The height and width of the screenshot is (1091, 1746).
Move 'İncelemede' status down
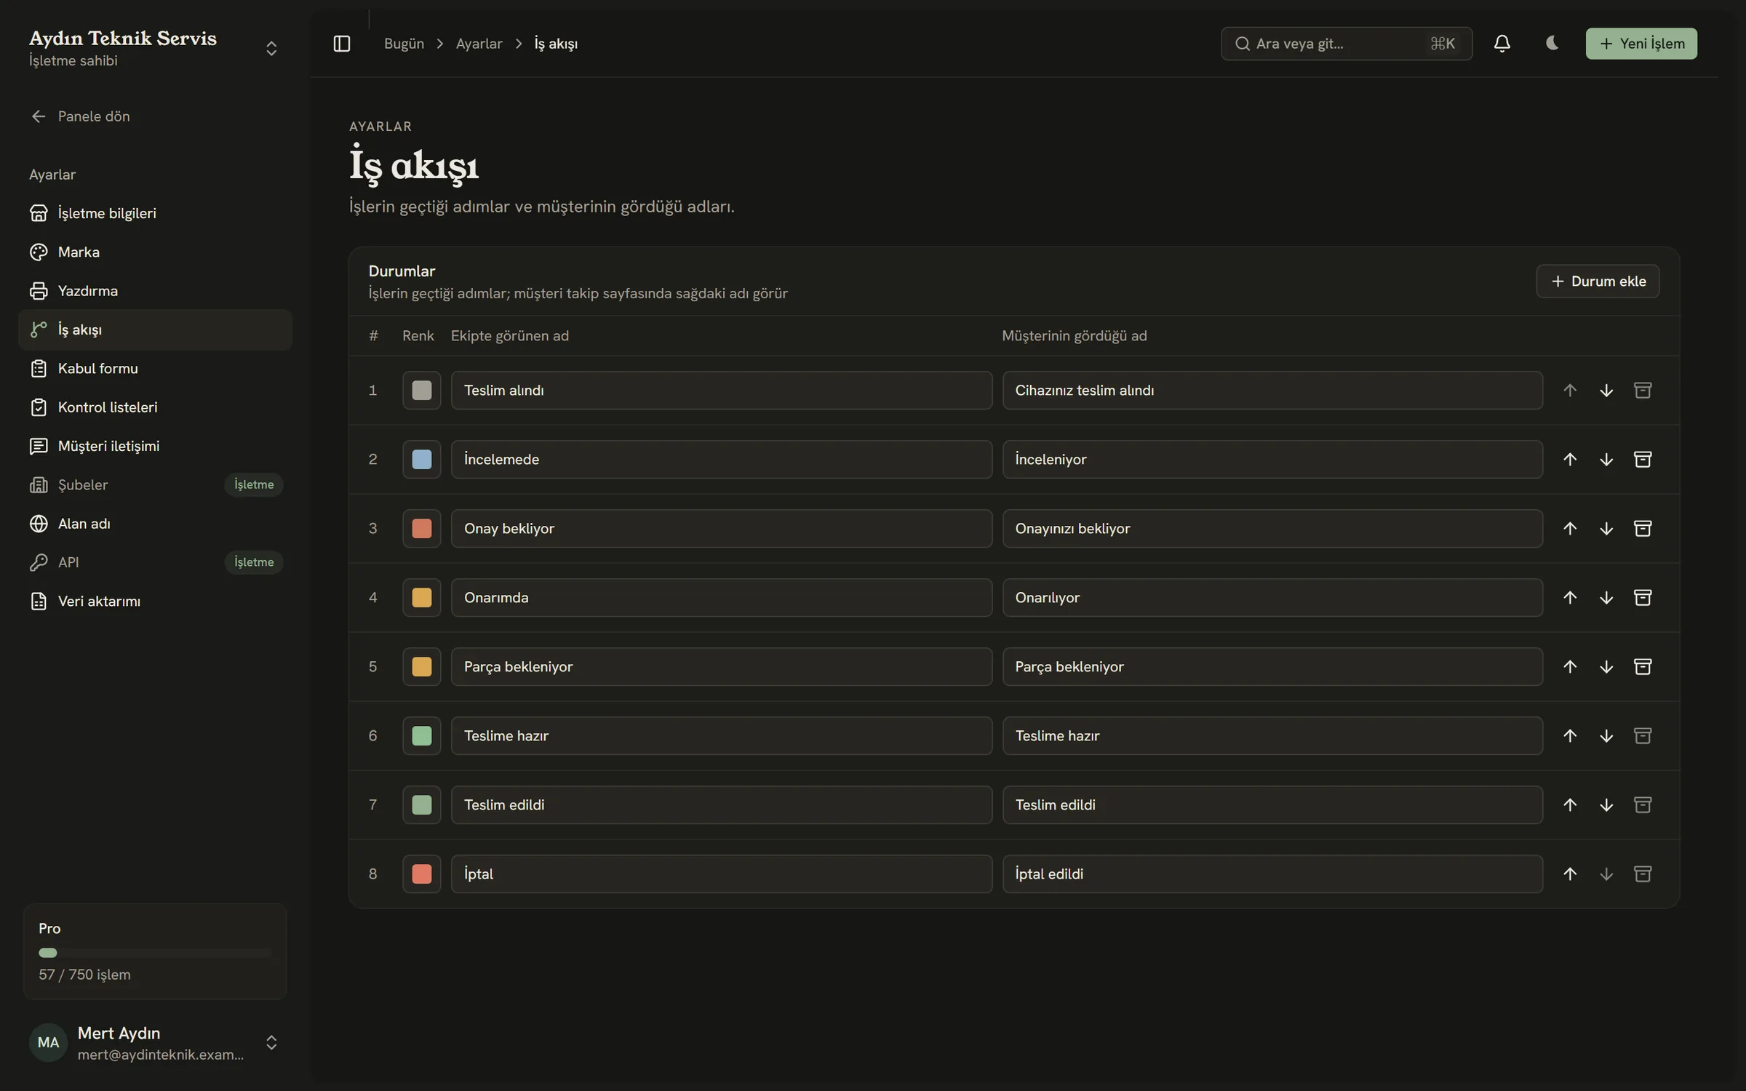point(1606,459)
